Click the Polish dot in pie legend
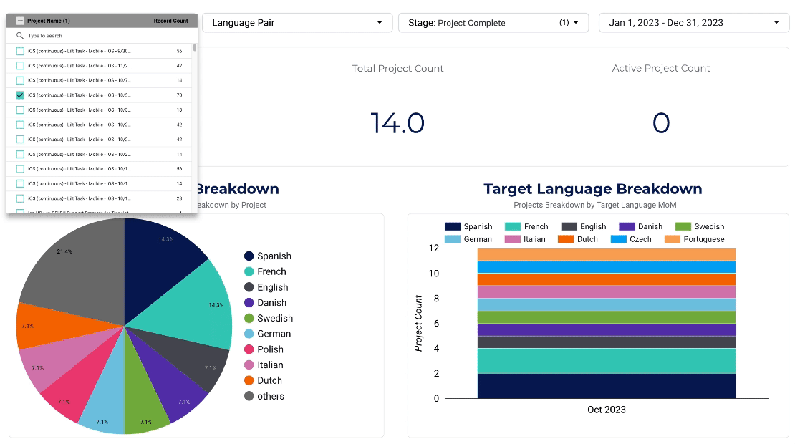The width and height of the screenshot is (795, 444). [x=249, y=349]
